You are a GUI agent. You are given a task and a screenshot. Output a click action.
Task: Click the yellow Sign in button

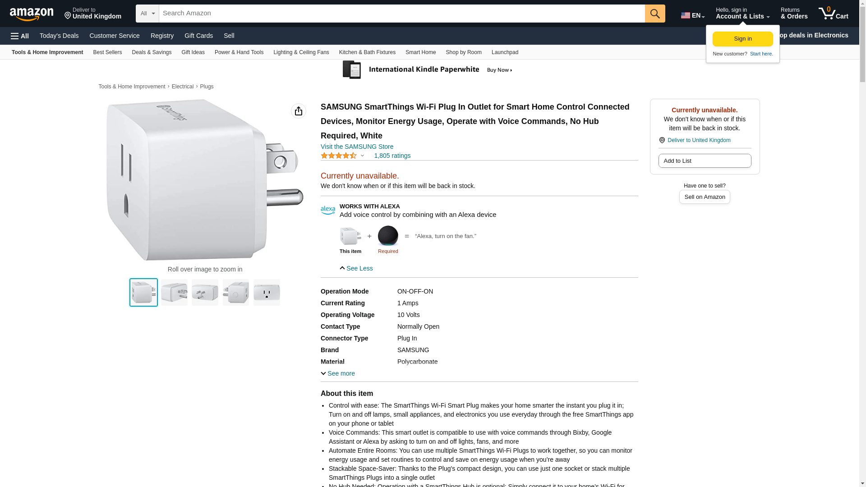point(742,39)
